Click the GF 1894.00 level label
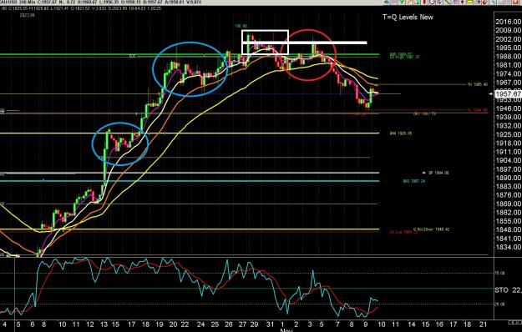Image resolution: width=522 pixels, height=332 pixels. [438, 173]
